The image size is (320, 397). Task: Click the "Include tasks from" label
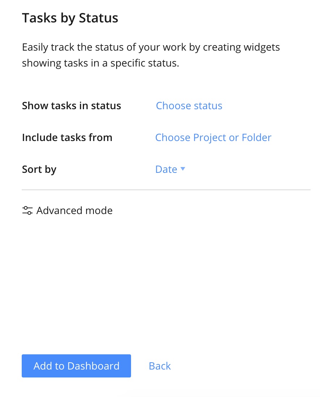(67, 137)
